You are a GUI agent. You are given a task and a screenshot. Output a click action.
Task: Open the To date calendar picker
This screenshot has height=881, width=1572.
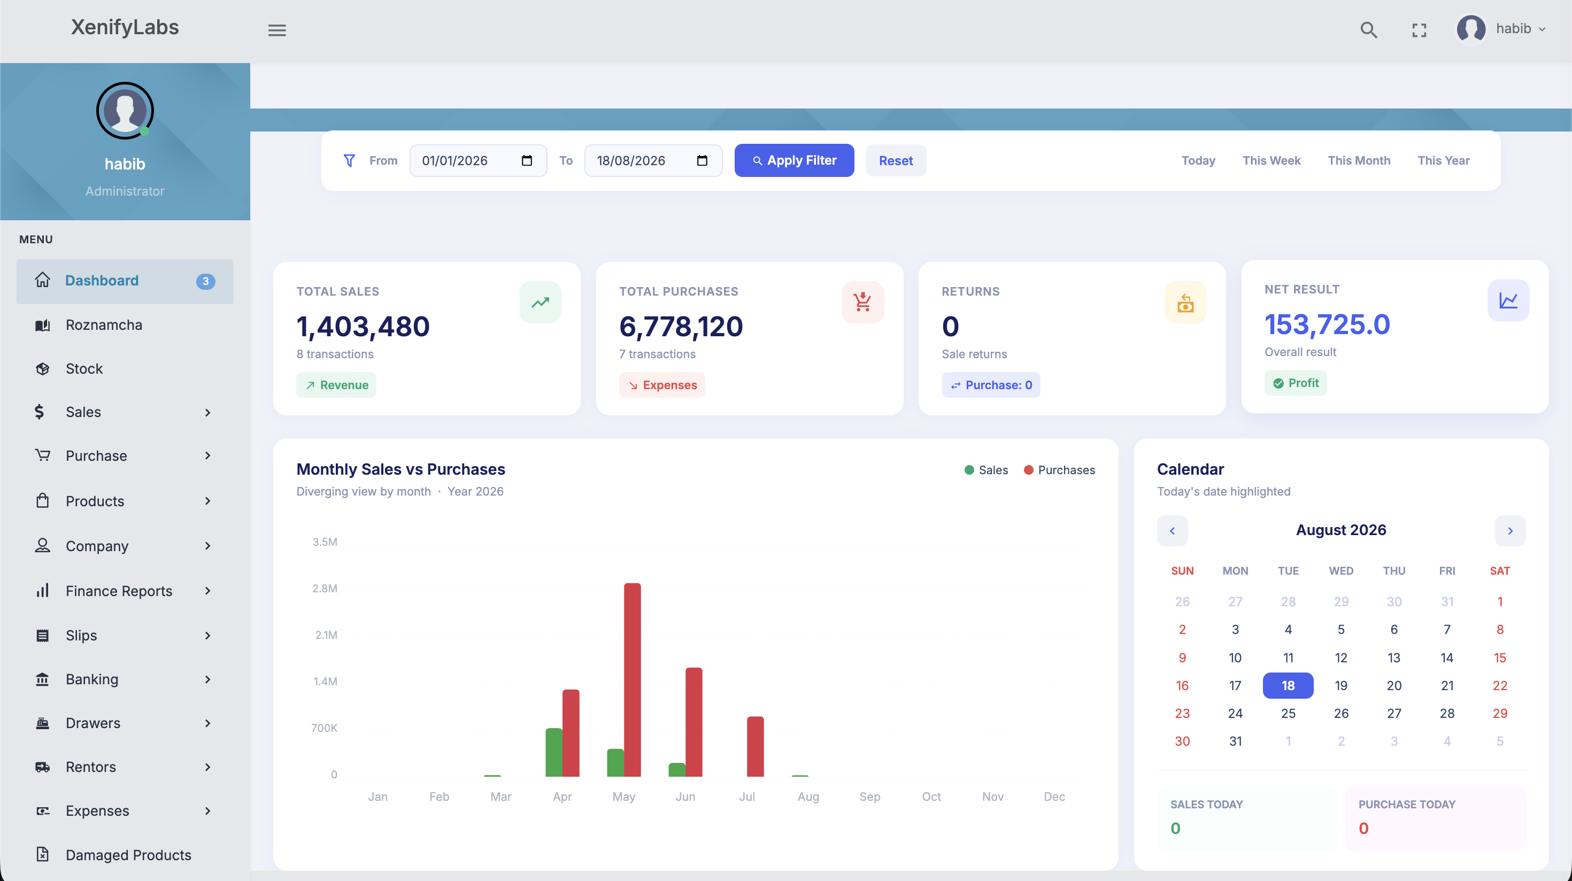coord(702,160)
